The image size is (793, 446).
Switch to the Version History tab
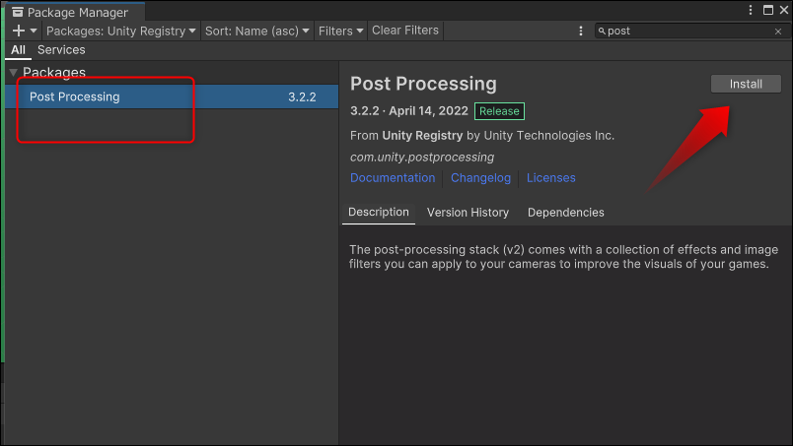[468, 212]
